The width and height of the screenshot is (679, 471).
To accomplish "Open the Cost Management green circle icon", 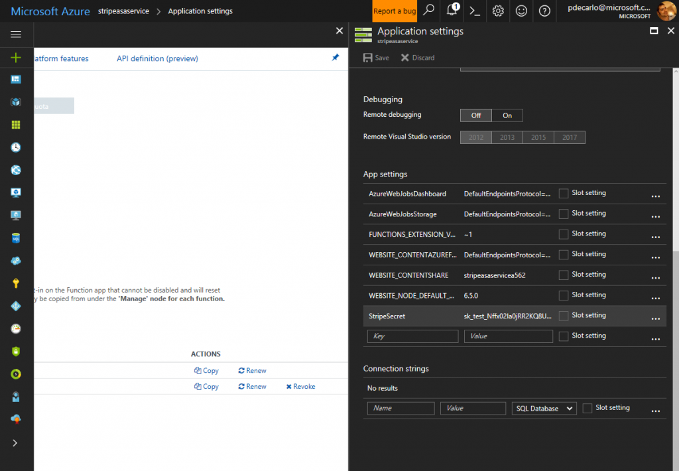I will click(x=16, y=374).
